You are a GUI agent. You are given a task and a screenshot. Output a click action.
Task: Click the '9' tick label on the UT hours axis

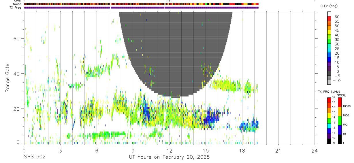(x=133, y=150)
